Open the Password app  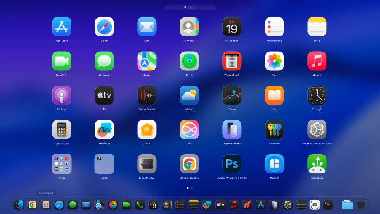point(274,130)
